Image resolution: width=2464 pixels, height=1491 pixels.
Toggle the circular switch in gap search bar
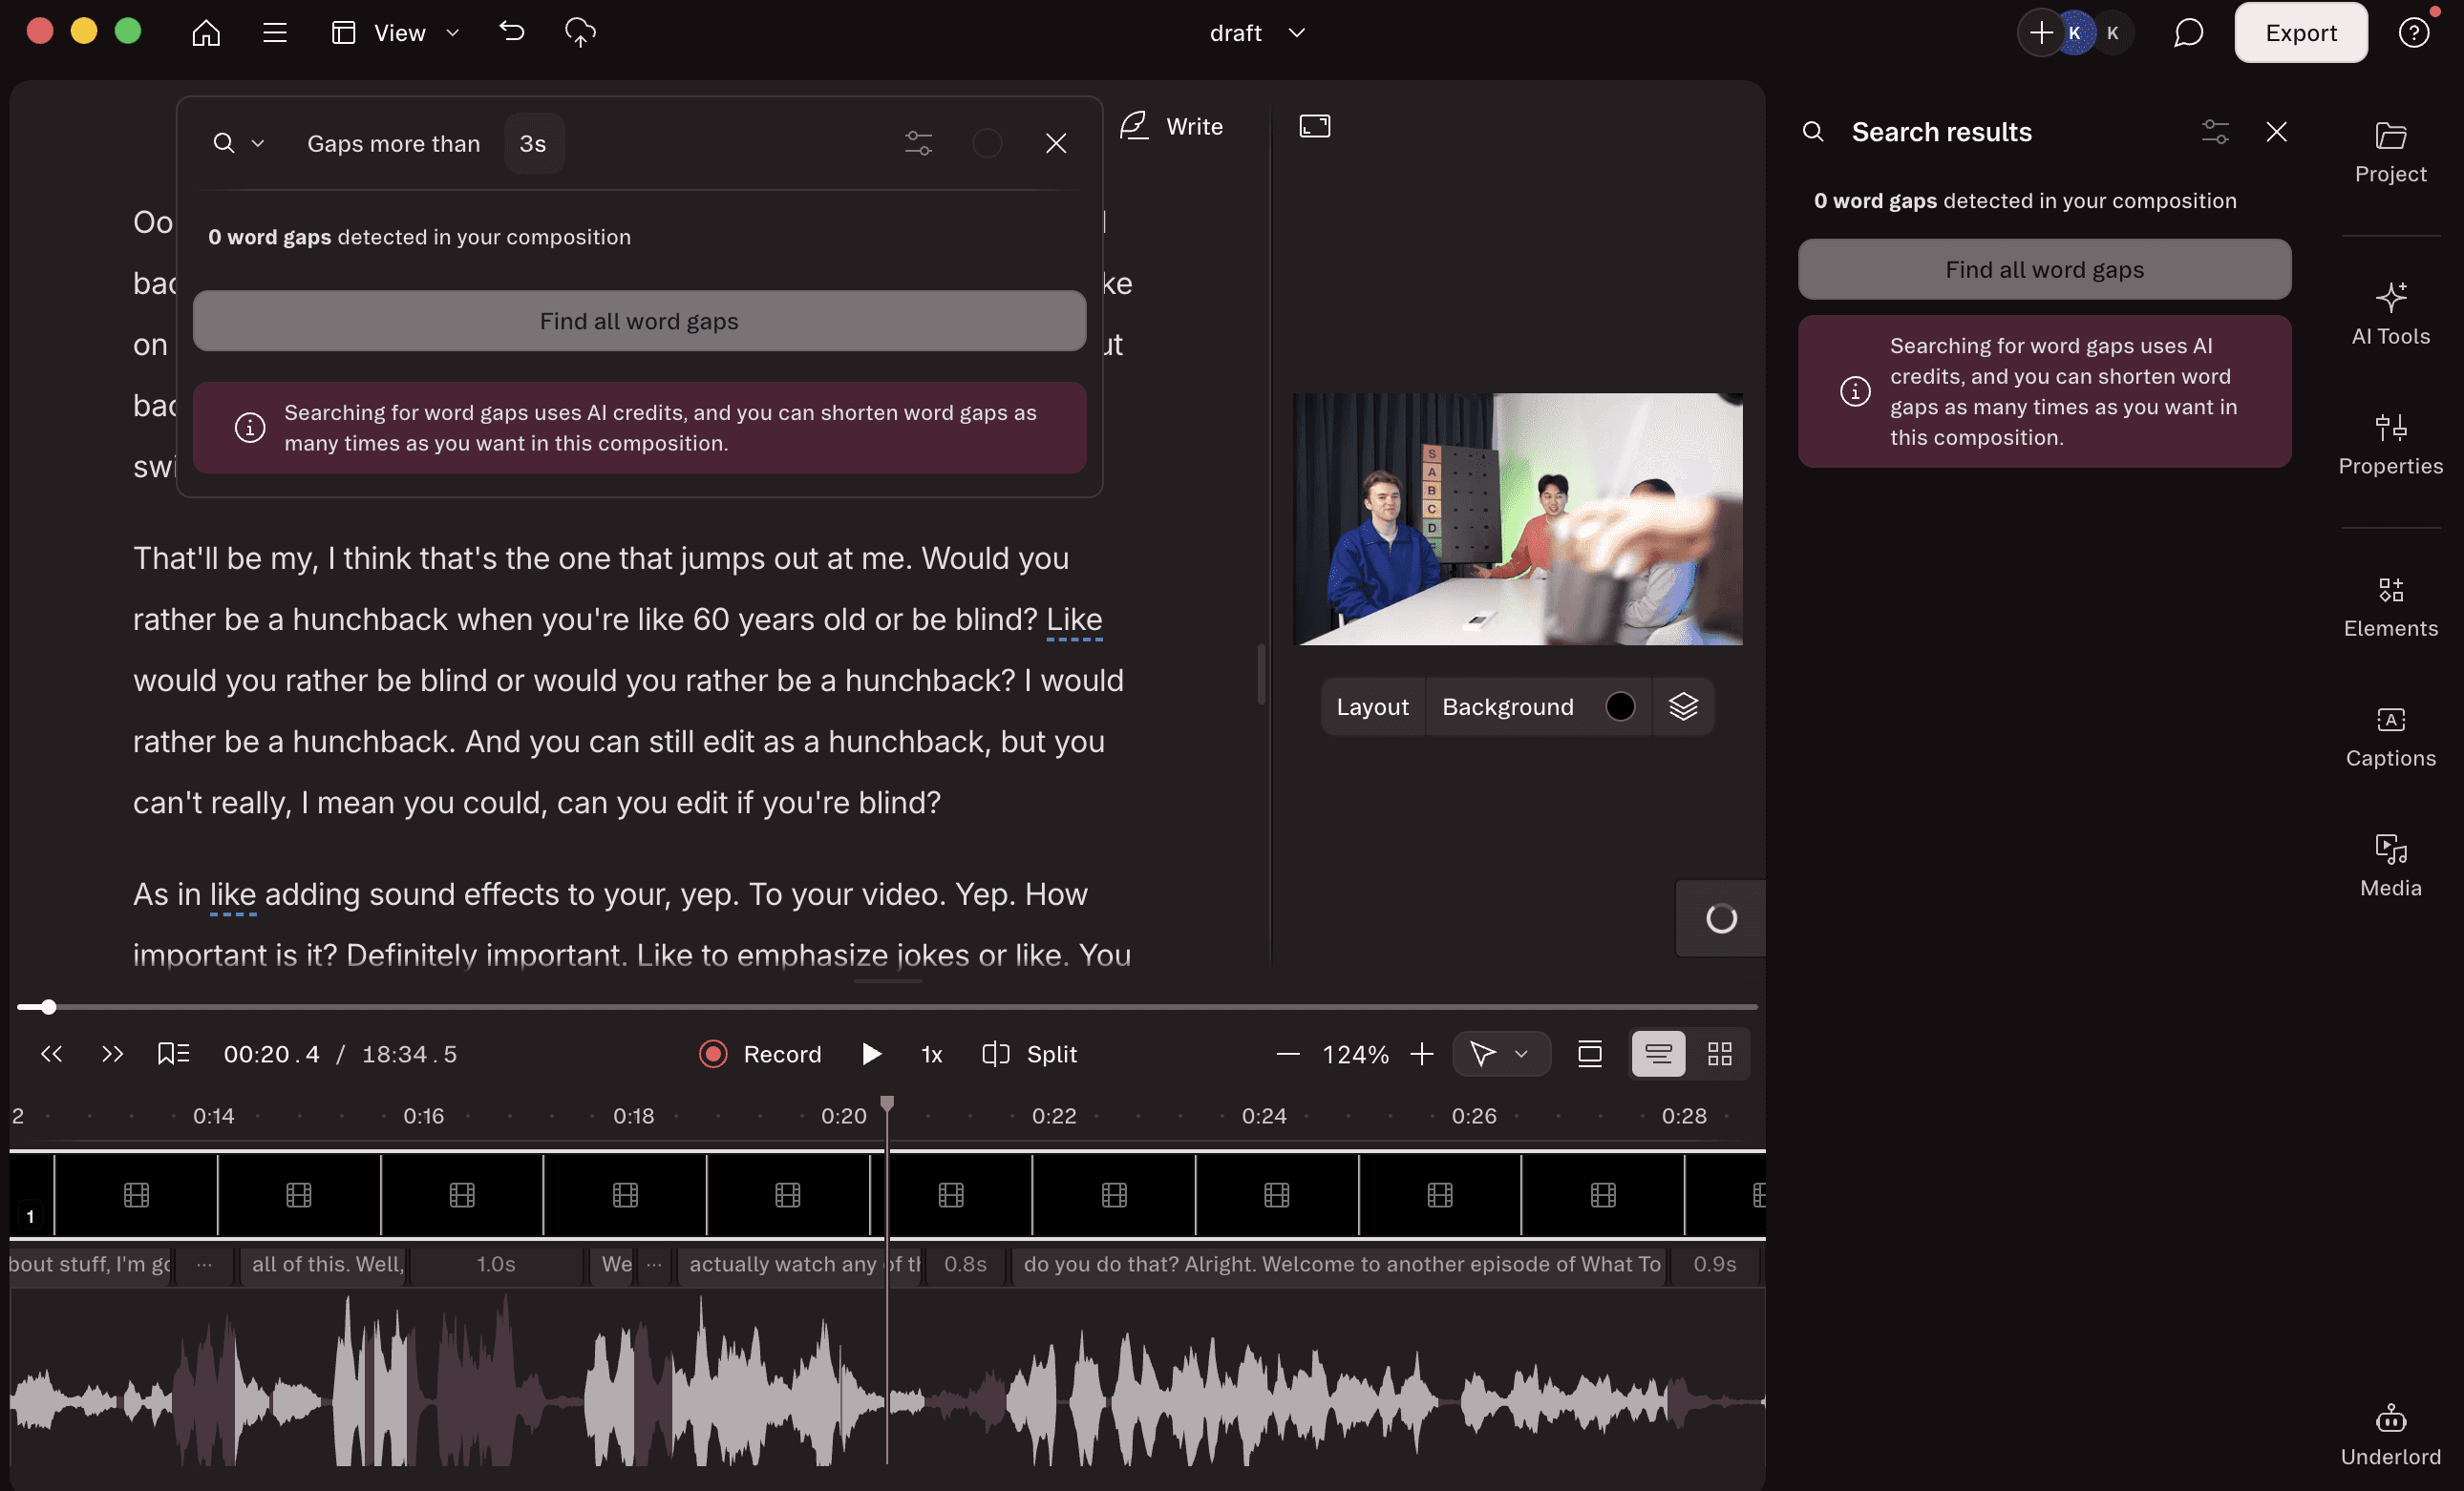coord(986,144)
